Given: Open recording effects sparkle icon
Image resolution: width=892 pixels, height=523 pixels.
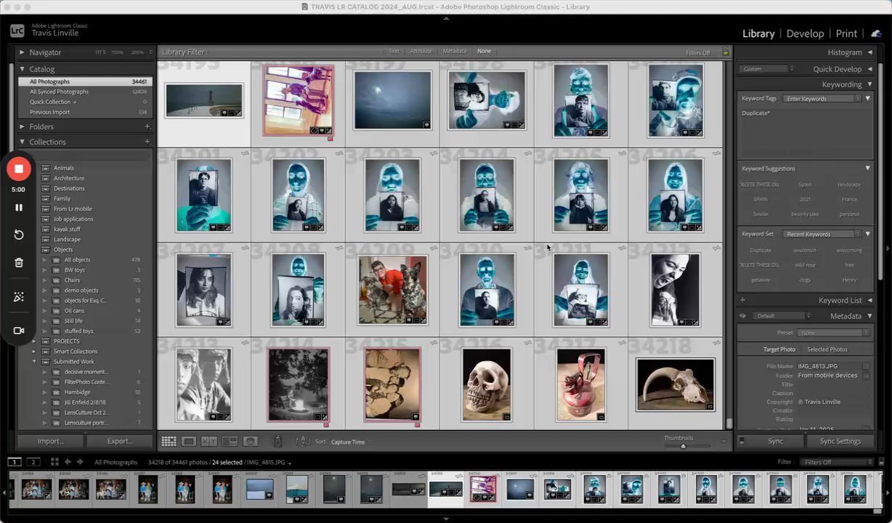Looking at the screenshot, I should pos(19,297).
